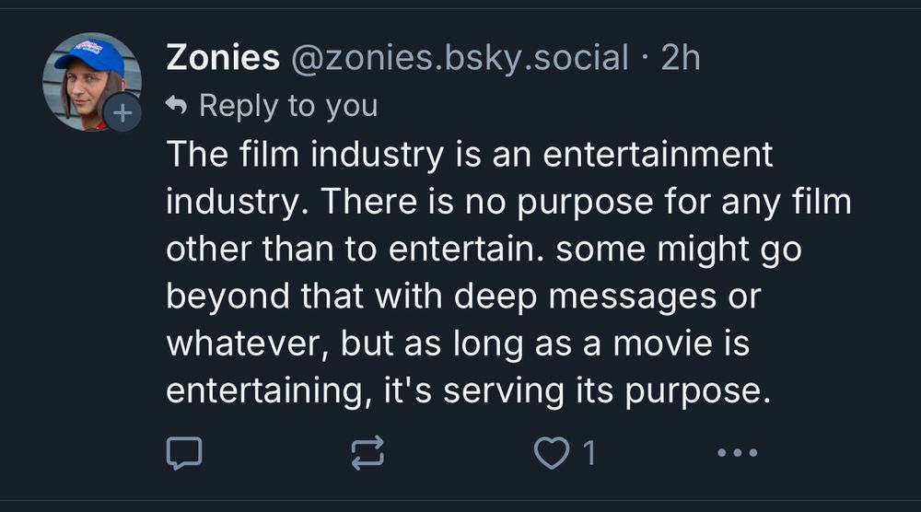Click the like count number 1
921x512 pixels.
click(x=588, y=453)
